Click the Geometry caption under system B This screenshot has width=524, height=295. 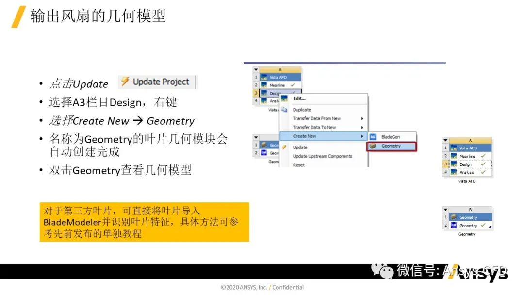(x=467, y=234)
